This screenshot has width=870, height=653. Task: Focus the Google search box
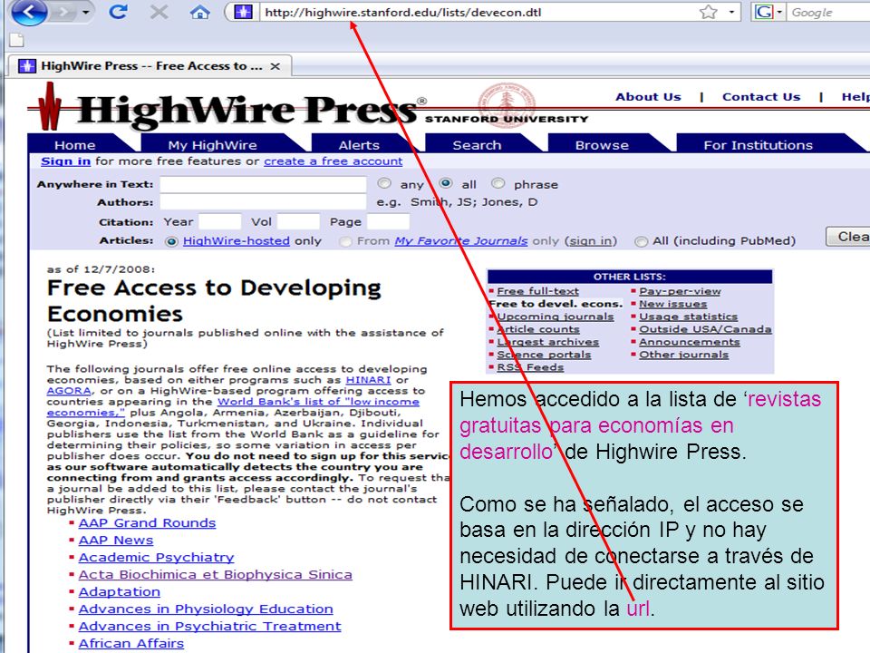pyautogui.click(x=829, y=12)
